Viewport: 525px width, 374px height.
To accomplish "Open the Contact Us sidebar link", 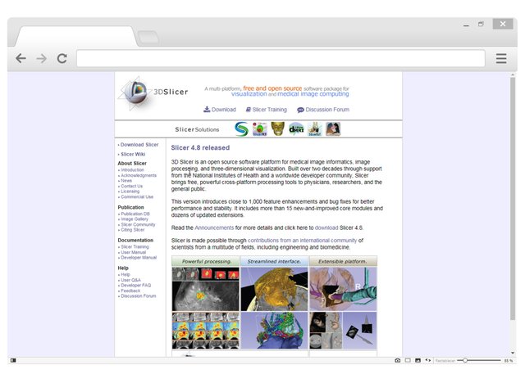I will (131, 186).
